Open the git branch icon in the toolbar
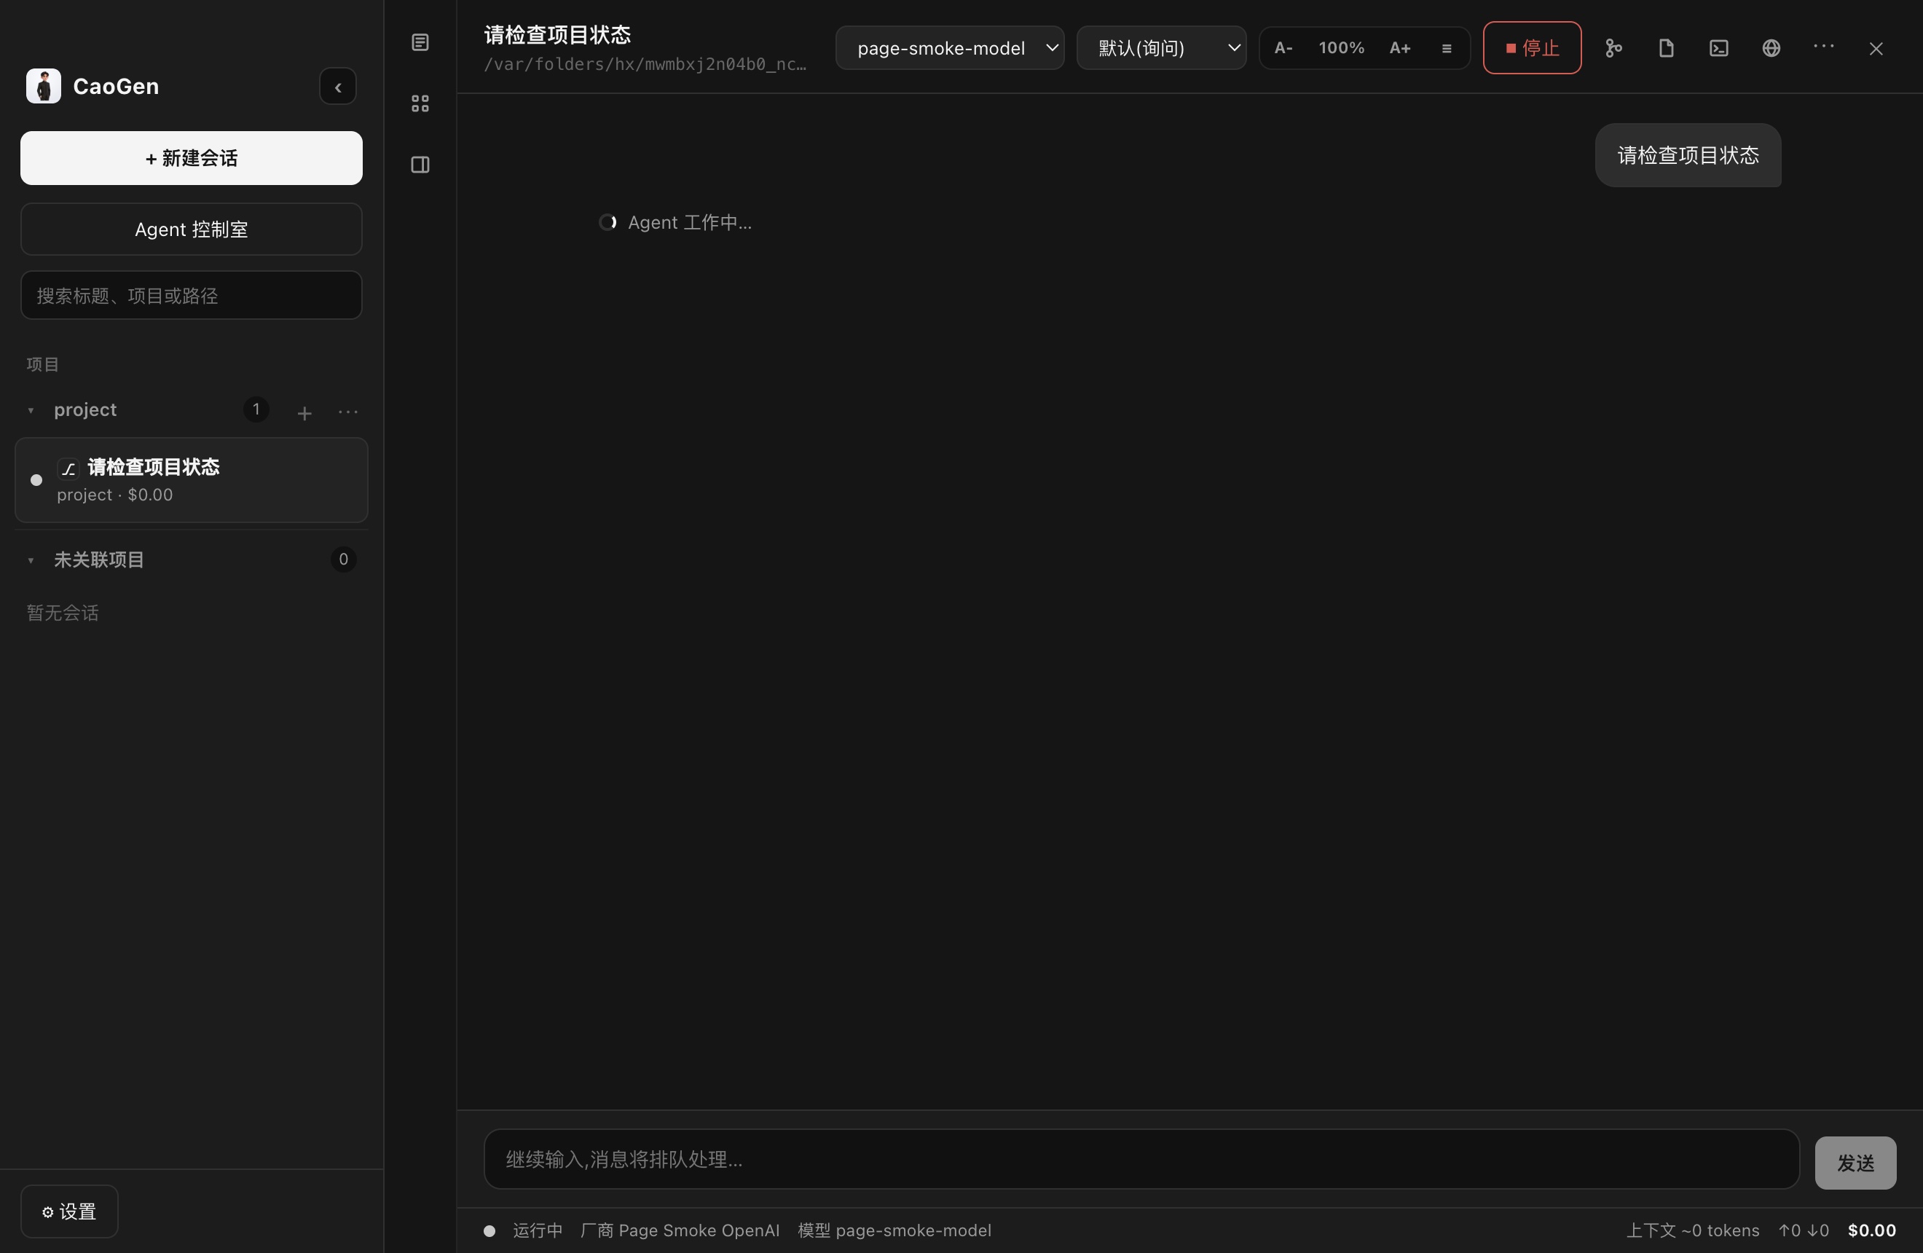This screenshot has width=1923, height=1253. pos(1613,47)
